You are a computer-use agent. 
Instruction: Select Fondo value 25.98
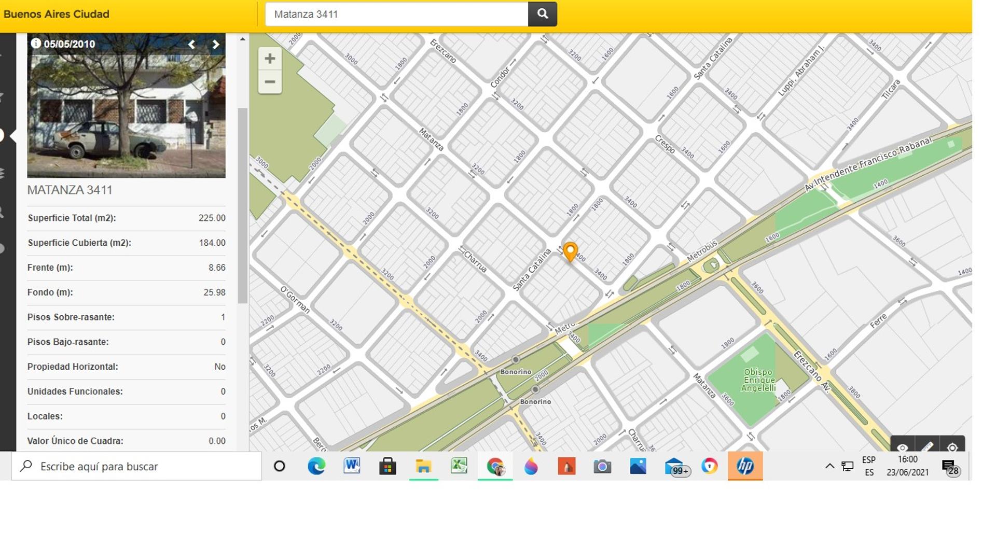(214, 292)
